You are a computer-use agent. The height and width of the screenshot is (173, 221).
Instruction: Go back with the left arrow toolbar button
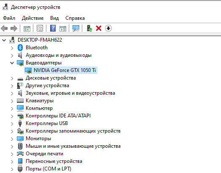(x=4, y=28)
